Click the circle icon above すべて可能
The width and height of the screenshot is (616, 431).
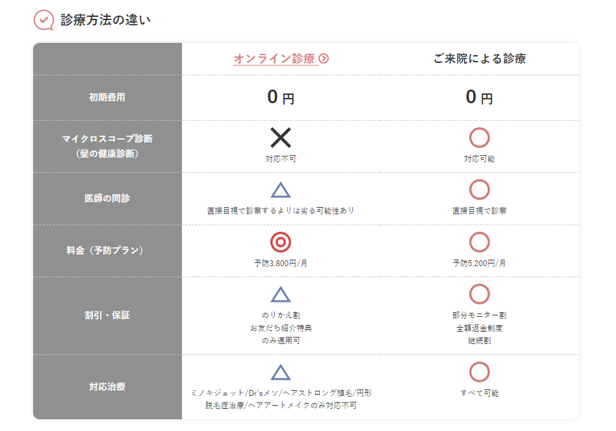point(480,372)
